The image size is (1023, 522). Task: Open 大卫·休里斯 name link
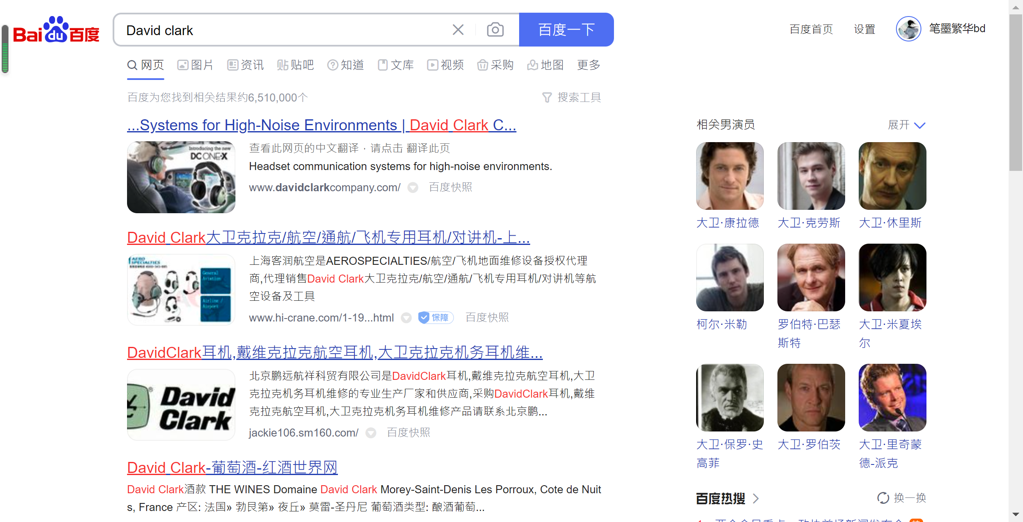[890, 223]
